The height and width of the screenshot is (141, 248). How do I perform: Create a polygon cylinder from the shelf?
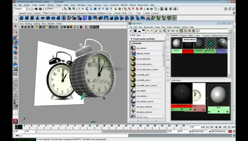coord(32,18)
